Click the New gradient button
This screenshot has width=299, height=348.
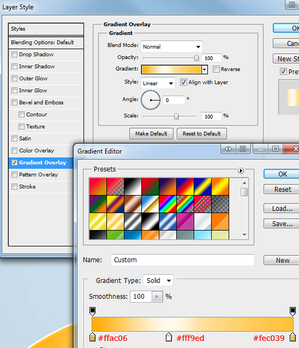pos(282,260)
